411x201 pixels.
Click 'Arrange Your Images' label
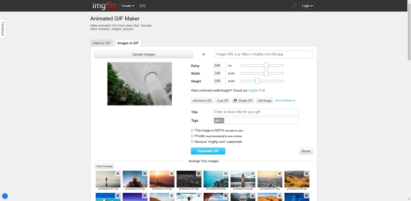[204, 161]
